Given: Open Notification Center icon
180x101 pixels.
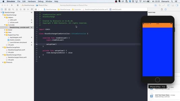Looking at the screenshot, I should pyautogui.click(x=176, y=1).
